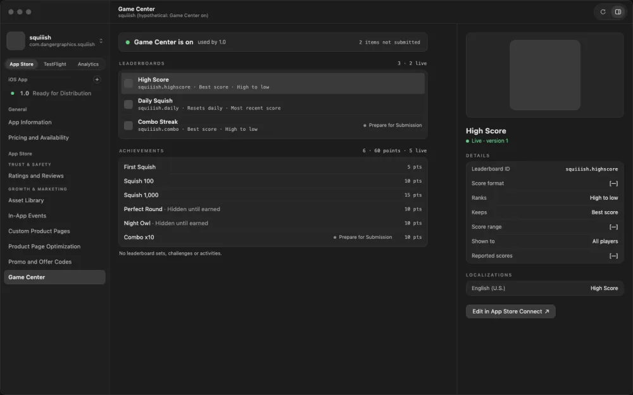Select Game Center in sidebar

pos(54,277)
